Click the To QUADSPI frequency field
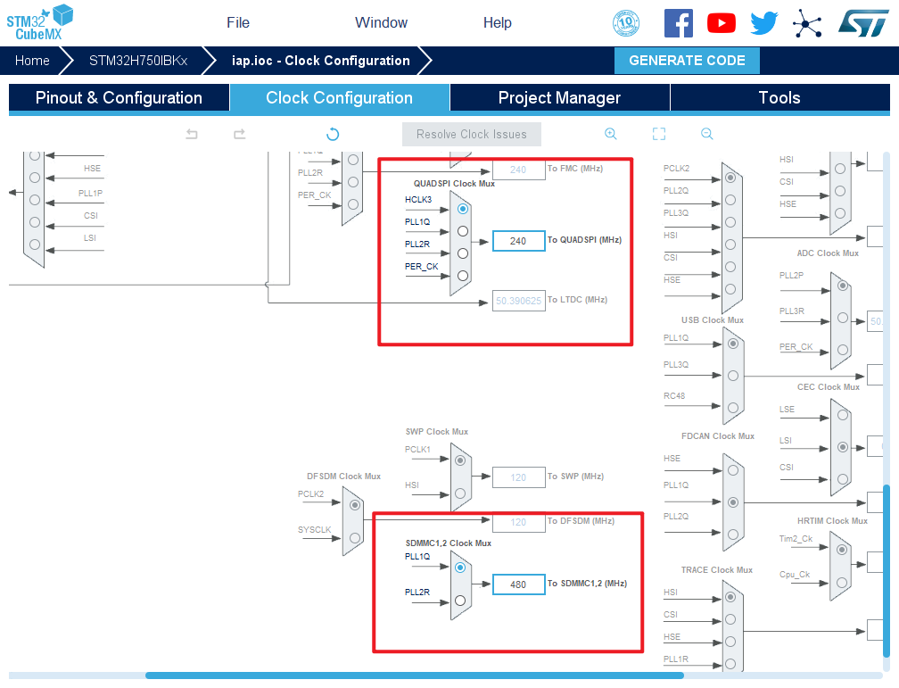The height and width of the screenshot is (688, 899). click(518, 241)
